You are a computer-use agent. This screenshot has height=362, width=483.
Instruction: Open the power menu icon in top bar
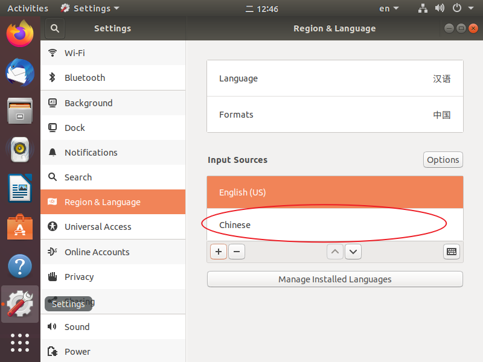pyautogui.click(x=457, y=8)
